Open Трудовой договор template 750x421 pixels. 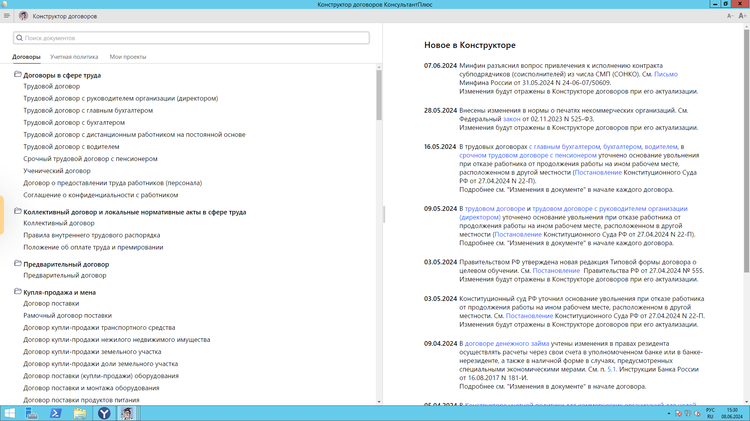[x=52, y=86]
